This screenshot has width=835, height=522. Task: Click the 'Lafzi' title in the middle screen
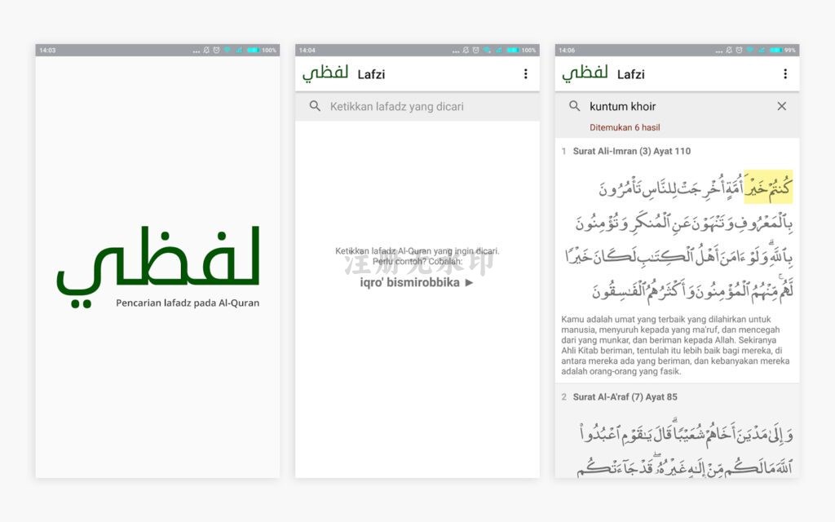pos(371,74)
